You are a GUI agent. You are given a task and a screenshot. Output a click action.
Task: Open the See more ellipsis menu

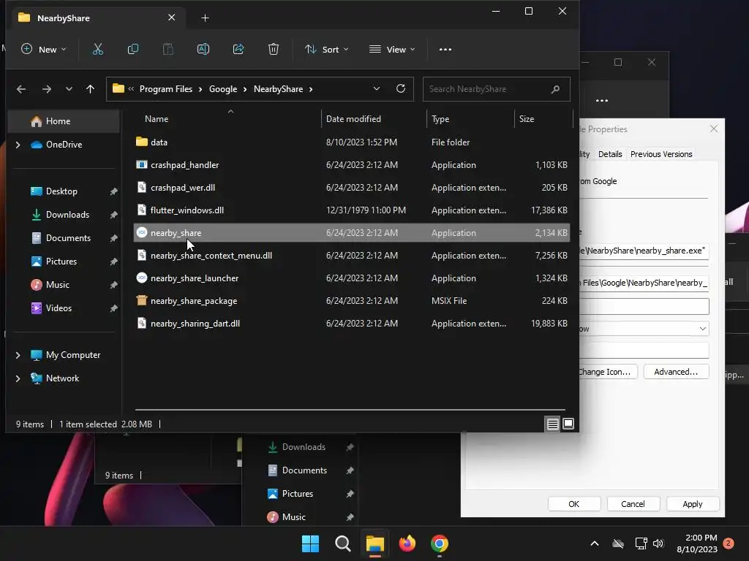[445, 49]
